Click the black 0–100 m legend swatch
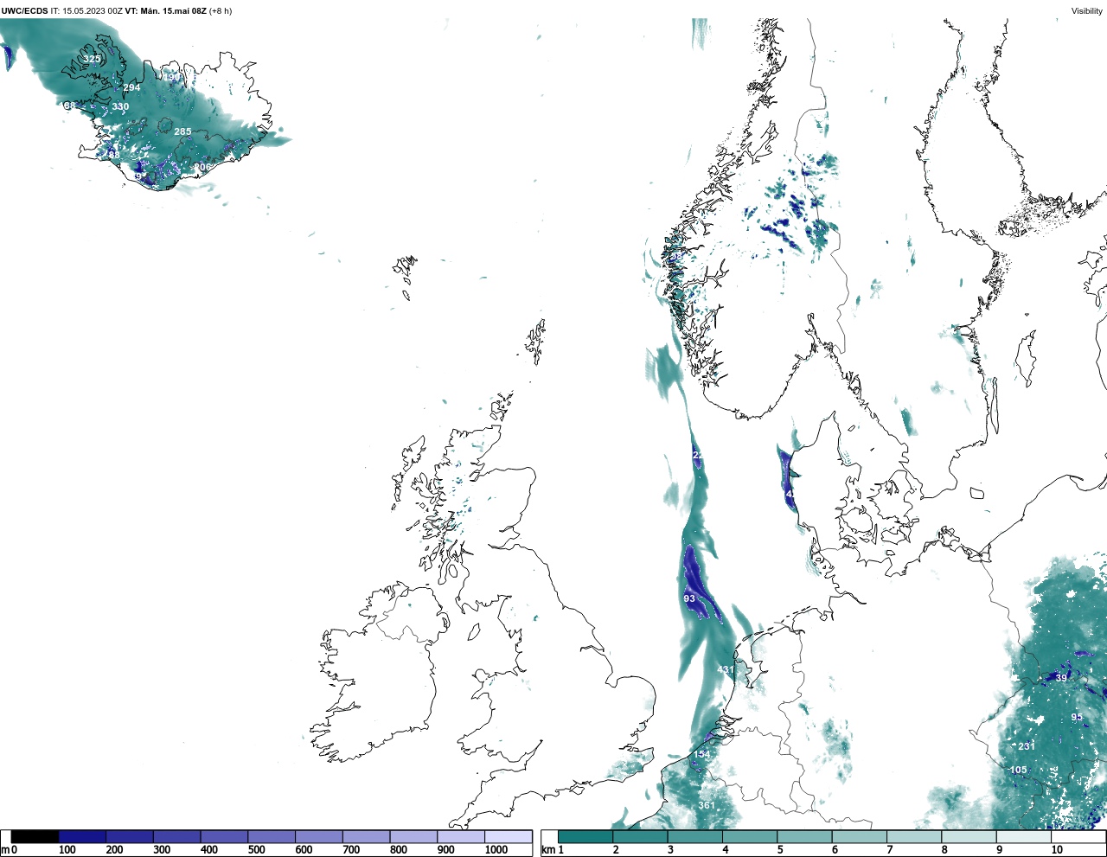This screenshot has height=857, width=1107. click(x=35, y=836)
